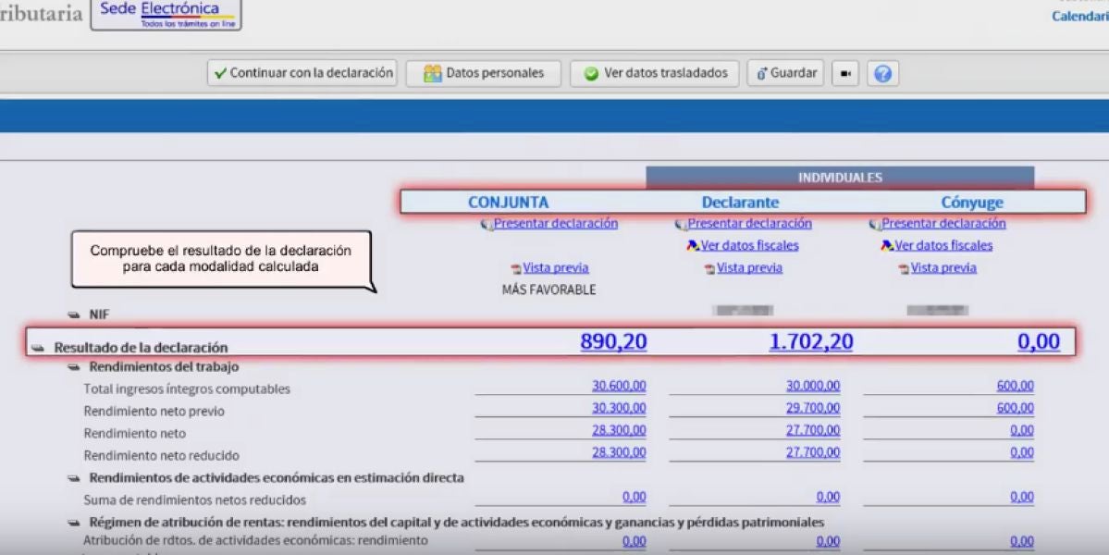Click the Rendimiento neto reducido label

coord(161,456)
